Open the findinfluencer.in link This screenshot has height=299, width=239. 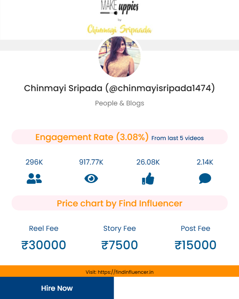126,272
